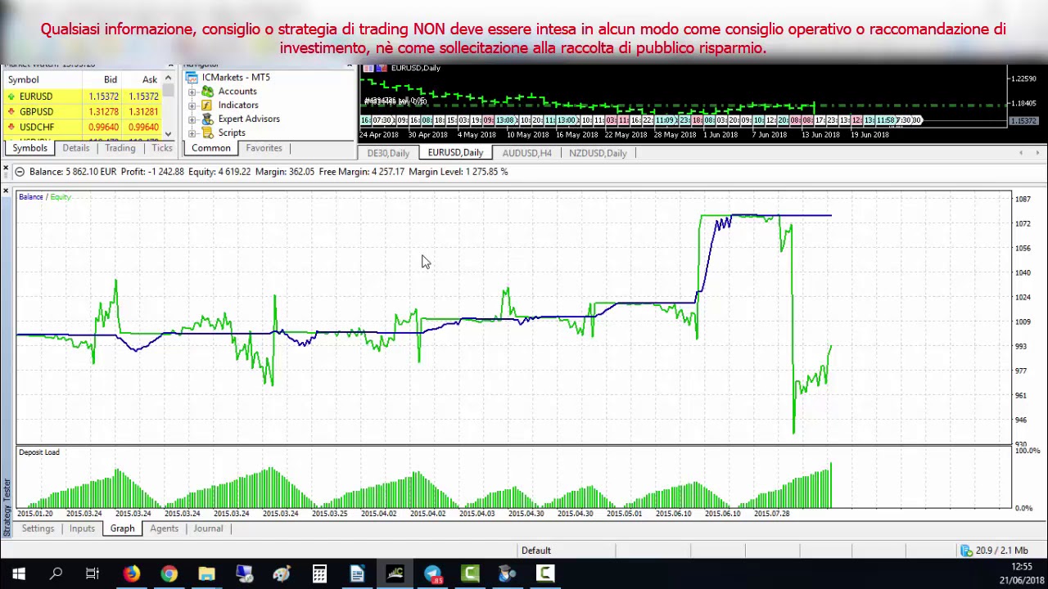Open the Strategy Tester Inputs tab
The height and width of the screenshot is (589, 1048).
point(82,528)
